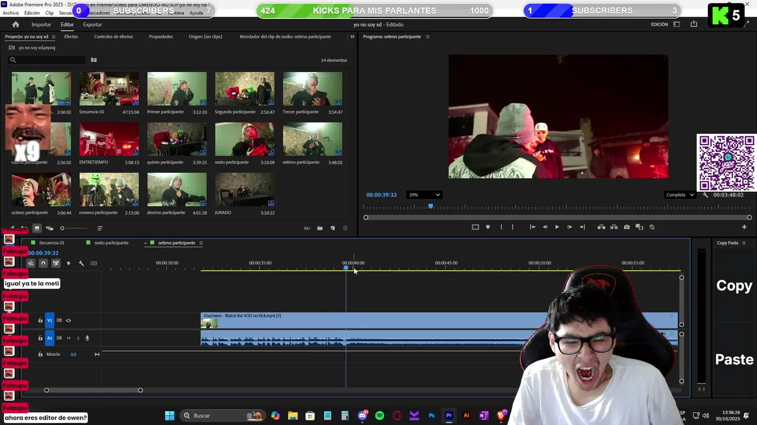The width and height of the screenshot is (757, 425).
Task: Toggle A1 track lock
Action: click(40, 338)
